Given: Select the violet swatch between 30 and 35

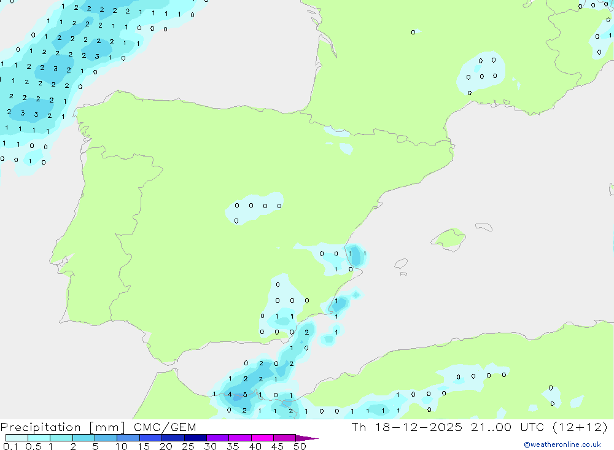Looking at the screenshot, I should point(218,438).
